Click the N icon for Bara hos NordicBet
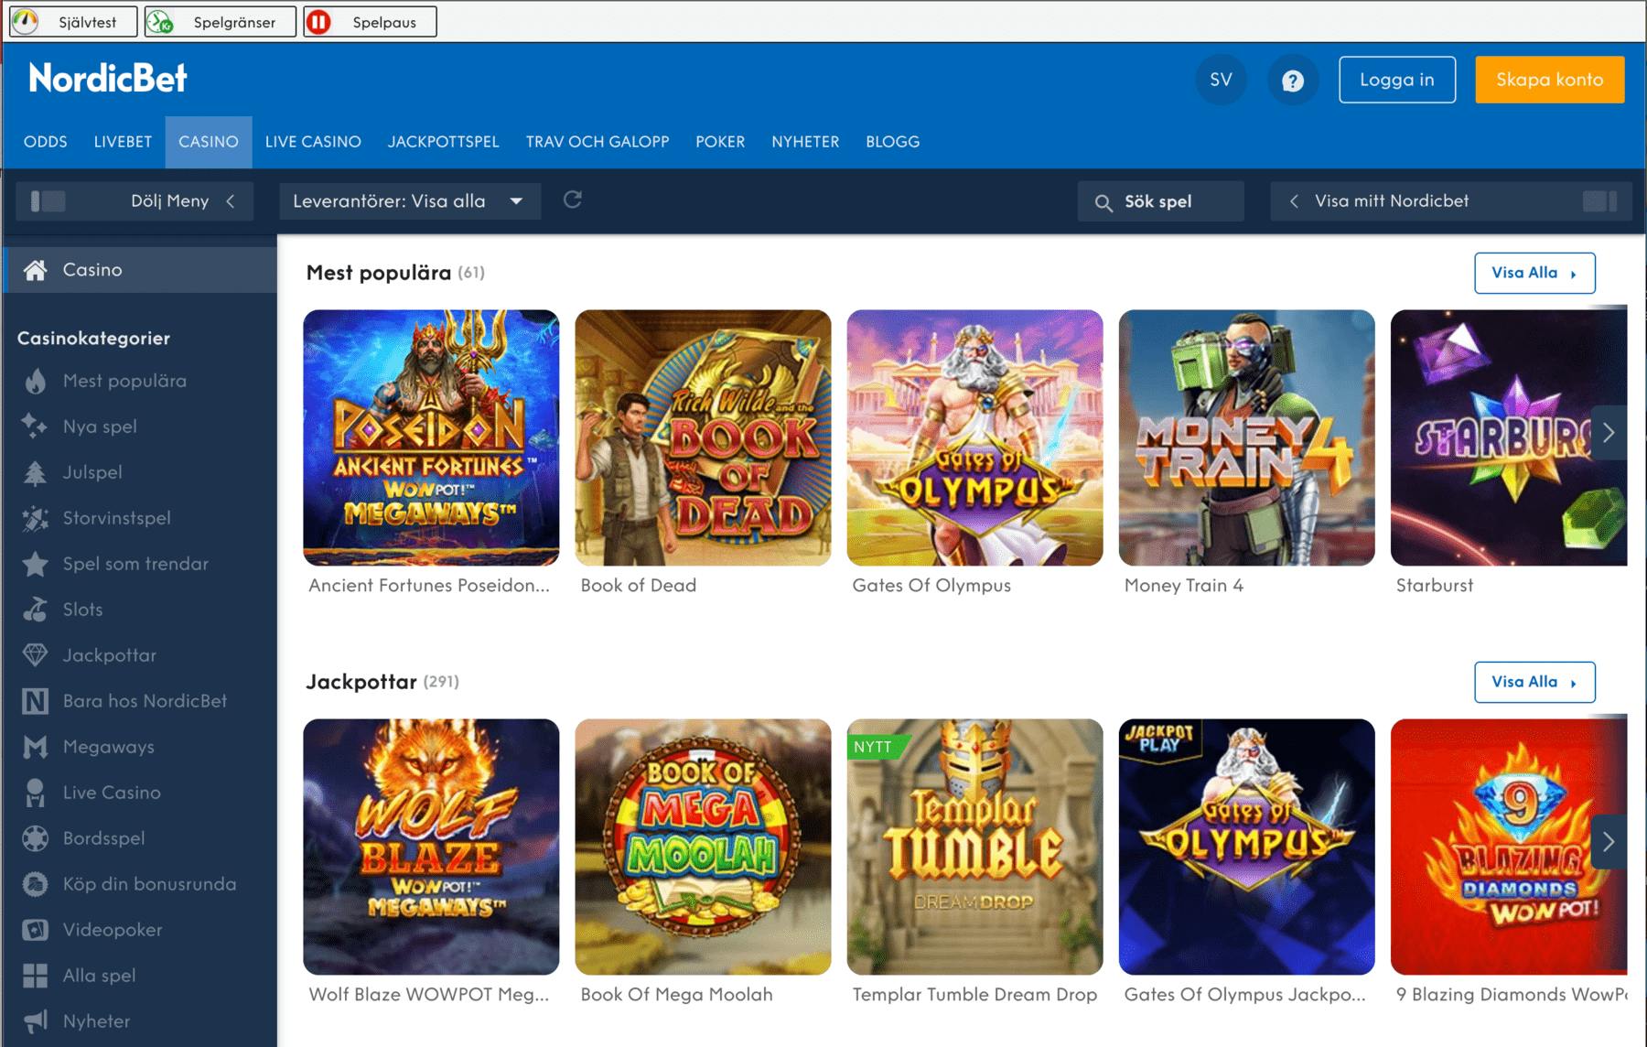This screenshot has height=1047, width=1647. pos(36,701)
